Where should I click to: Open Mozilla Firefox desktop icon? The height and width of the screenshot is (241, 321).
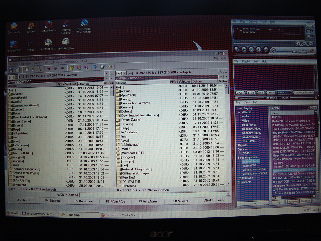click(48, 27)
